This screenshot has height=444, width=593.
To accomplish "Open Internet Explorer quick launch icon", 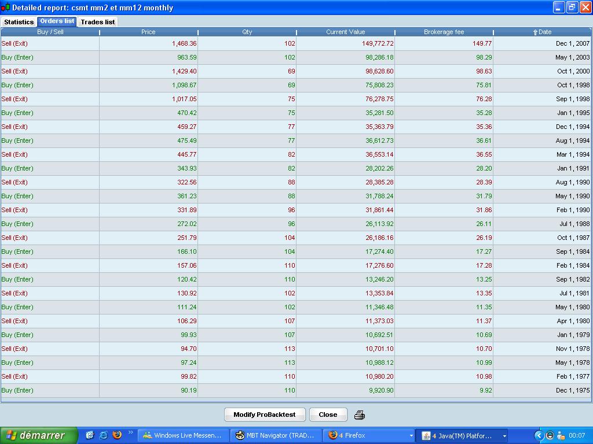I will coord(103,435).
